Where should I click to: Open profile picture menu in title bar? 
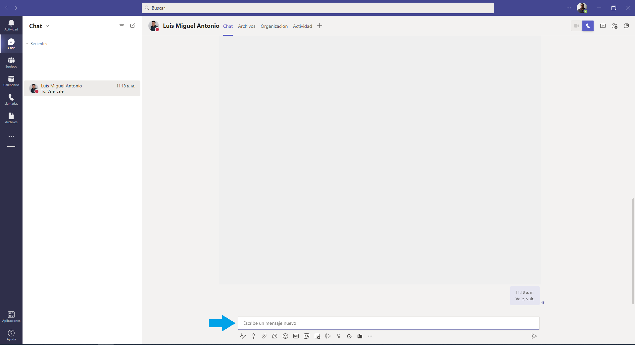pos(582,8)
